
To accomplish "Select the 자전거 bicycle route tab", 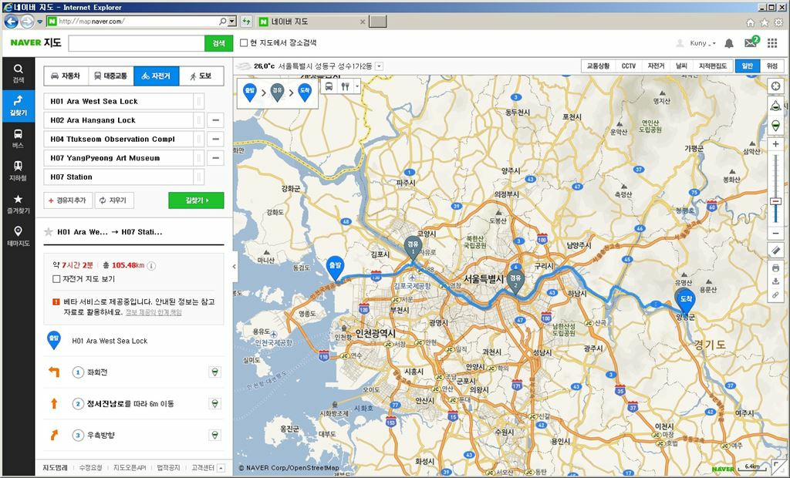I will (x=156, y=76).
